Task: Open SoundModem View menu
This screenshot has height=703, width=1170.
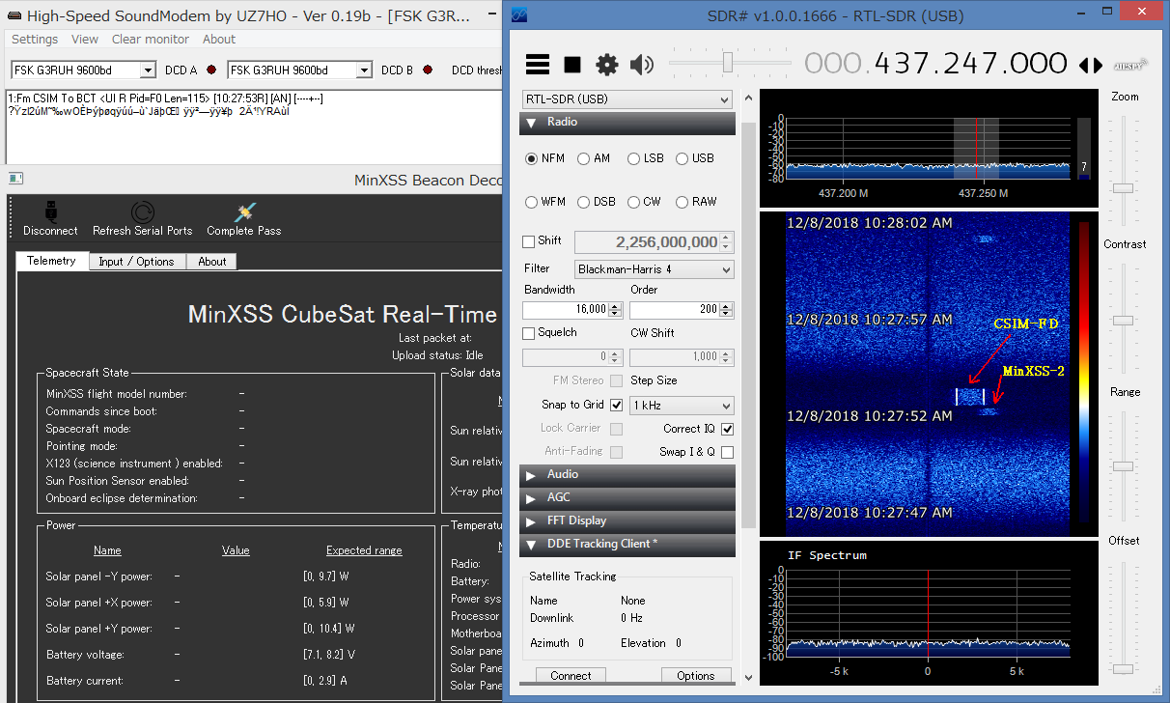Action: pos(85,40)
